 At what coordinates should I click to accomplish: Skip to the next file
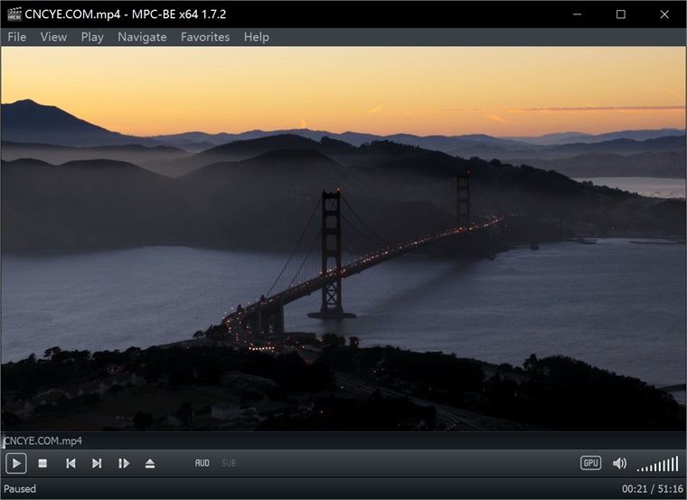[97, 464]
